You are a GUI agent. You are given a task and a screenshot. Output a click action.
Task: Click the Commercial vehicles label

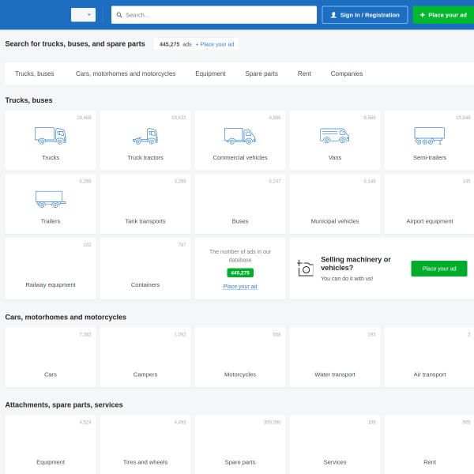coord(240,157)
